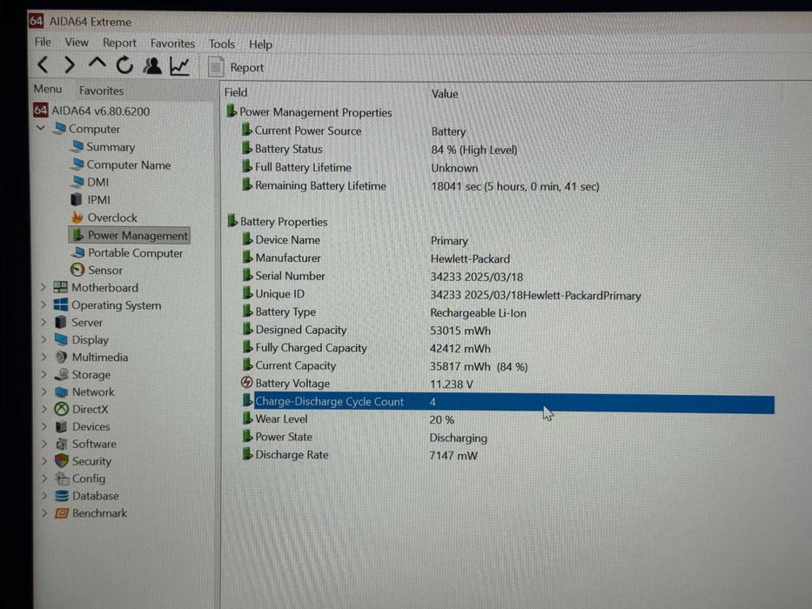Image resolution: width=812 pixels, height=609 pixels.
Task: Expand the Display node
Action: pos(44,339)
